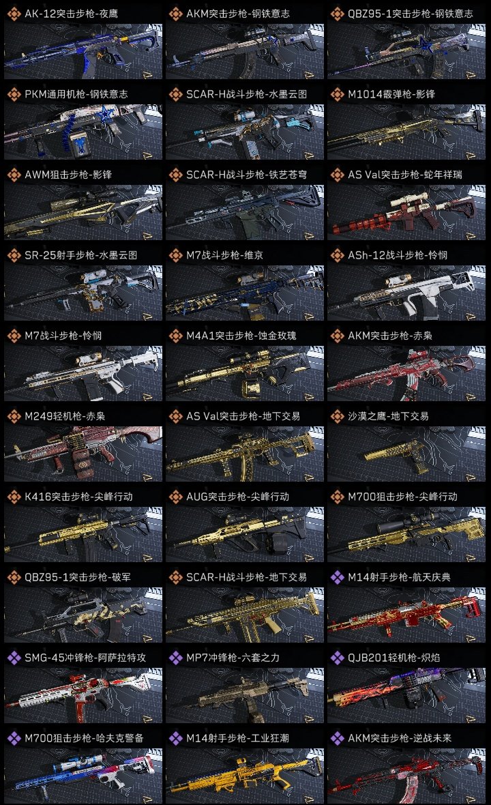This screenshot has width=491, height=805.
Task: Click the purple rarity icon beside M14射手步枪-航天庆典
Action: (337, 577)
